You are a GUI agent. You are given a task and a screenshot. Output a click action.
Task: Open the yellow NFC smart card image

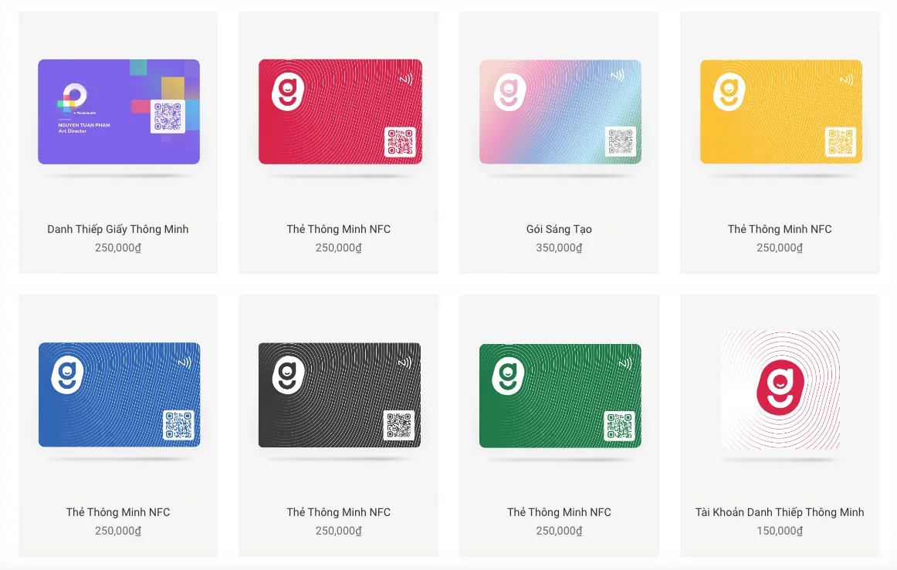[x=781, y=112]
